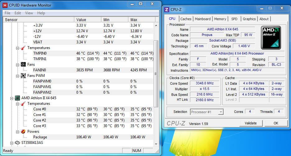Click the CPU-Z title bar icon
Screen dimensions: 291x156
click(167, 10)
